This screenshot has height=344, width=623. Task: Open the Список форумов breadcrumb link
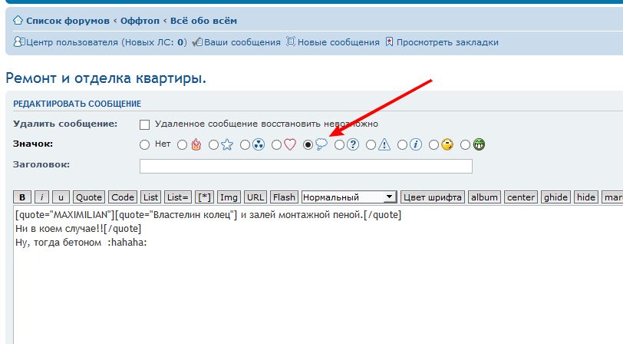click(68, 21)
